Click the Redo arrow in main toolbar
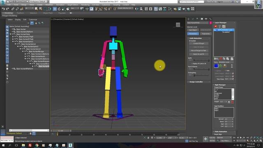Screen dimensions: 263x148 [7, 9]
